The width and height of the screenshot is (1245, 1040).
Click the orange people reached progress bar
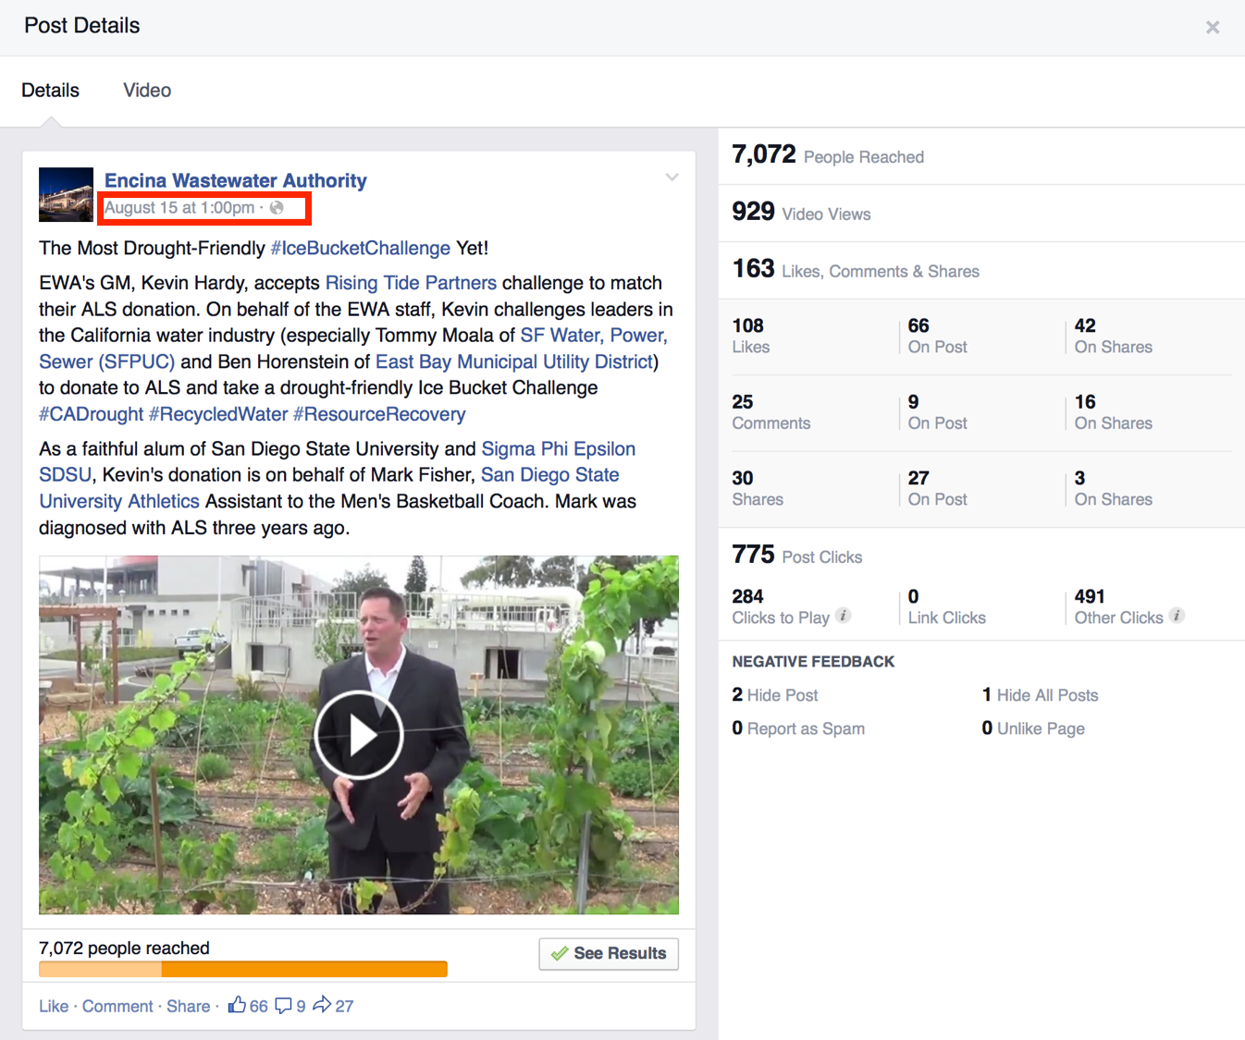(x=243, y=969)
